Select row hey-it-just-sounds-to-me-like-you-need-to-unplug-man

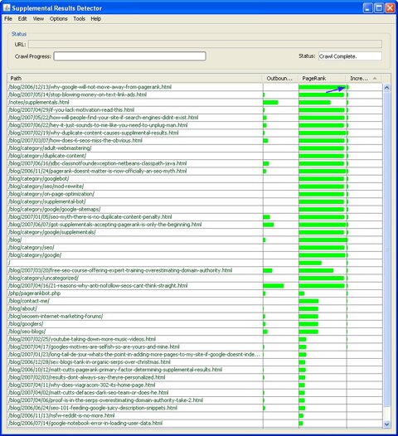pyautogui.click(x=195, y=125)
